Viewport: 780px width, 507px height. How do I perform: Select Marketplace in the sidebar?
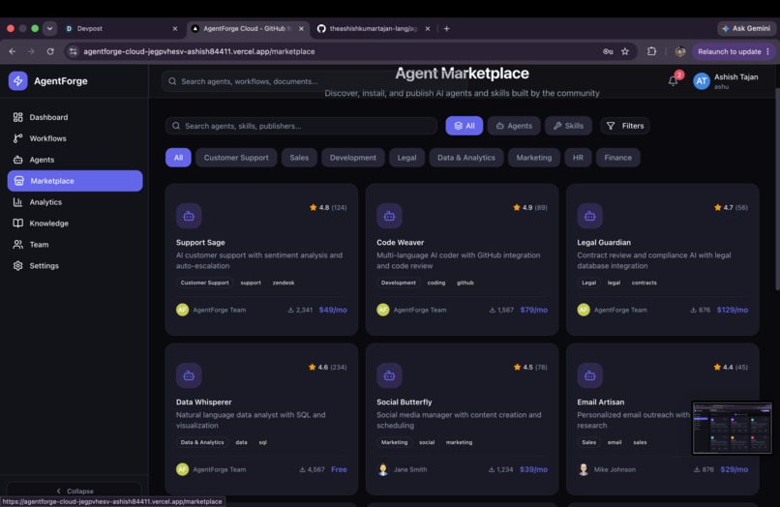point(75,181)
